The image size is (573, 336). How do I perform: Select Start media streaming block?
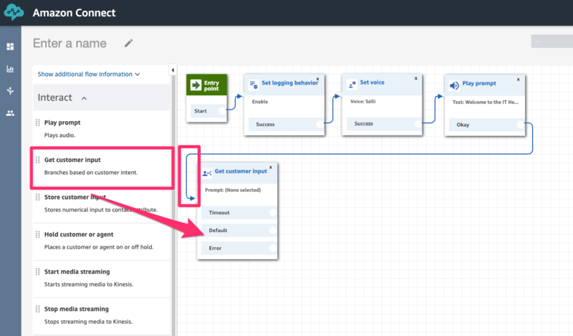click(102, 278)
